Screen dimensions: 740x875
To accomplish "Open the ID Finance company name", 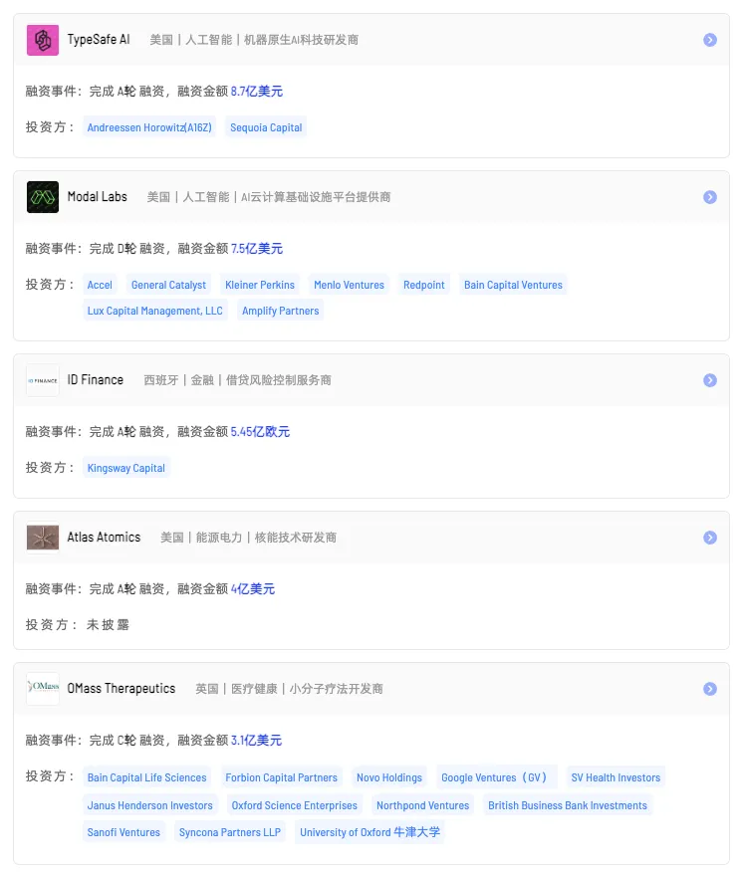I will [x=96, y=380].
